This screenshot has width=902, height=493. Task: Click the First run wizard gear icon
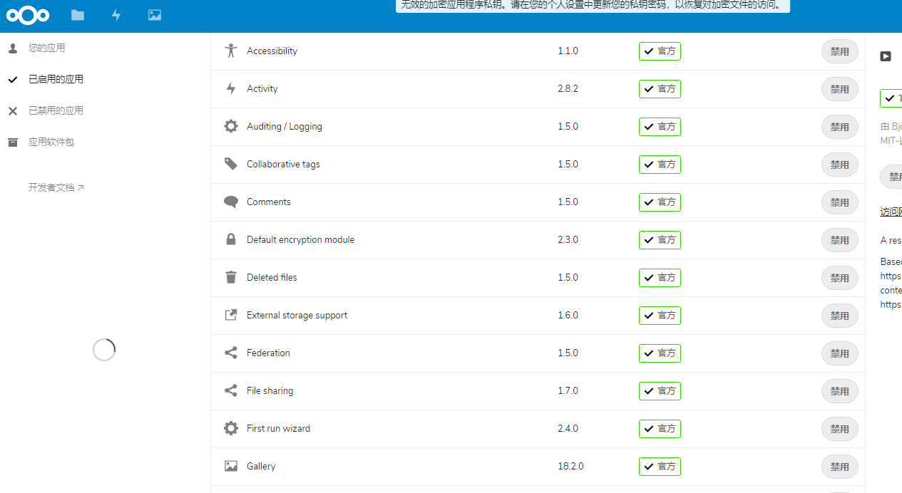coord(230,428)
